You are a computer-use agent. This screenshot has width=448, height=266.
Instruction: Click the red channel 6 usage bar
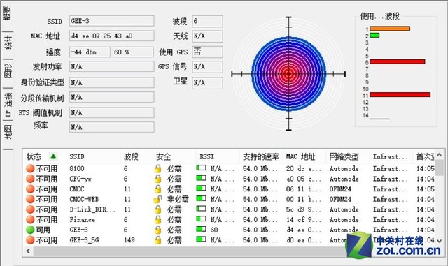[398, 61]
